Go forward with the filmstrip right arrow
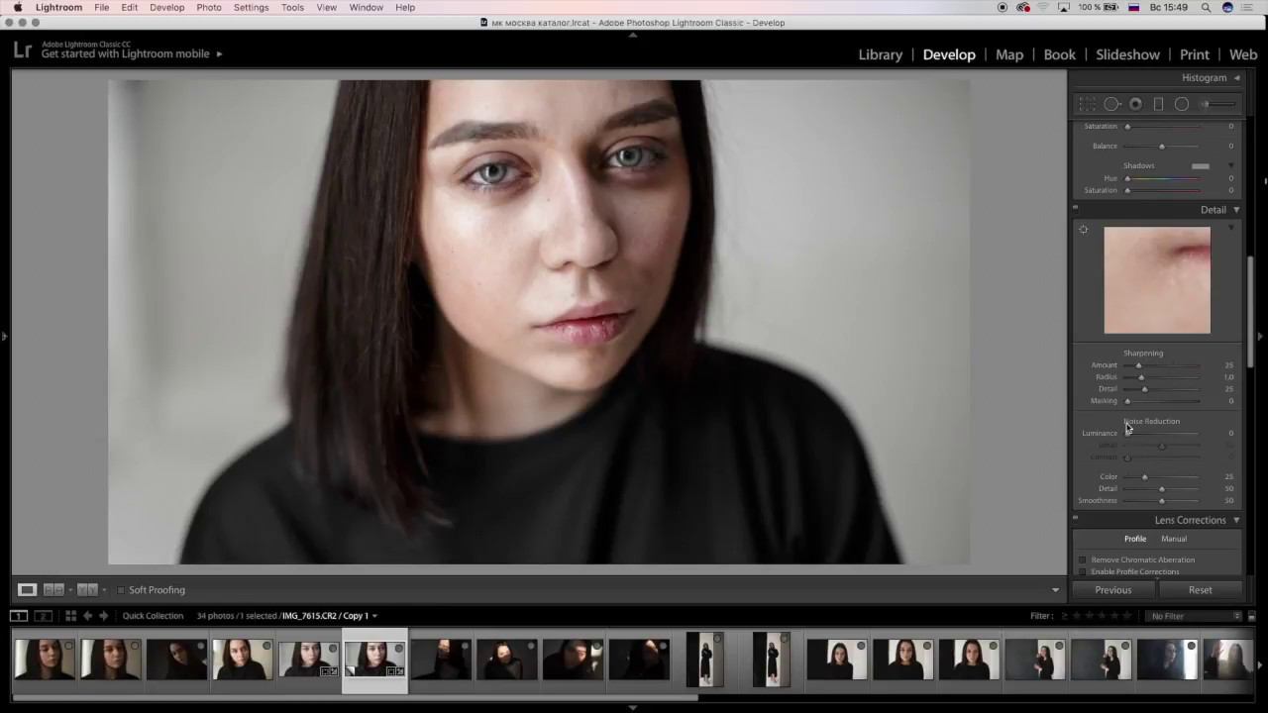 [103, 616]
